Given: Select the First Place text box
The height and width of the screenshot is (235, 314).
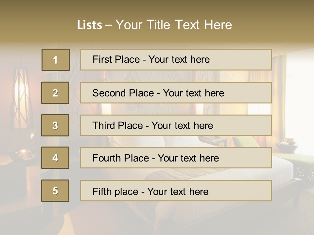Looking at the screenshot, I should 176,60.
